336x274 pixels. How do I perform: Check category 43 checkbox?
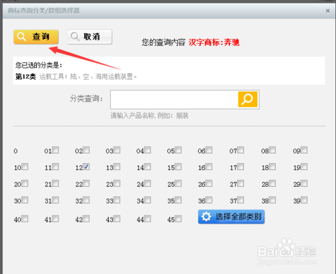pos(117,219)
